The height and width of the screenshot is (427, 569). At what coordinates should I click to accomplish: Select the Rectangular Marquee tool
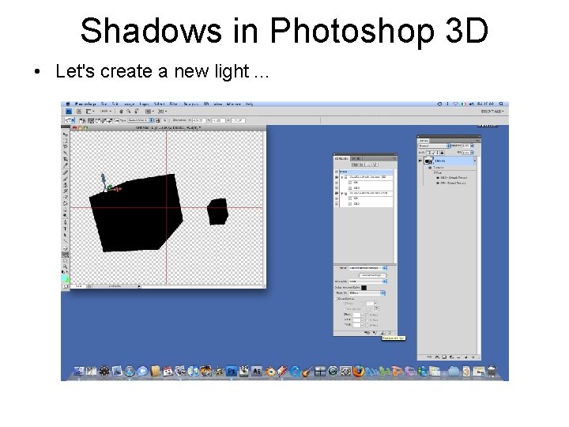click(66, 141)
